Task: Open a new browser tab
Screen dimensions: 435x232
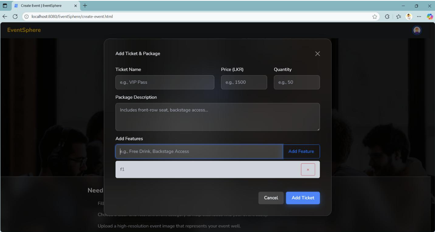Action: [x=85, y=6]
